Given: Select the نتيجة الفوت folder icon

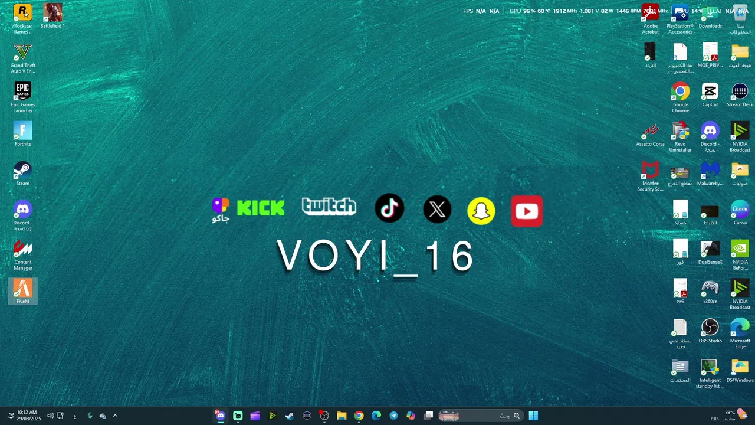Looking at the screenshot, I should (x=740, y=55).
